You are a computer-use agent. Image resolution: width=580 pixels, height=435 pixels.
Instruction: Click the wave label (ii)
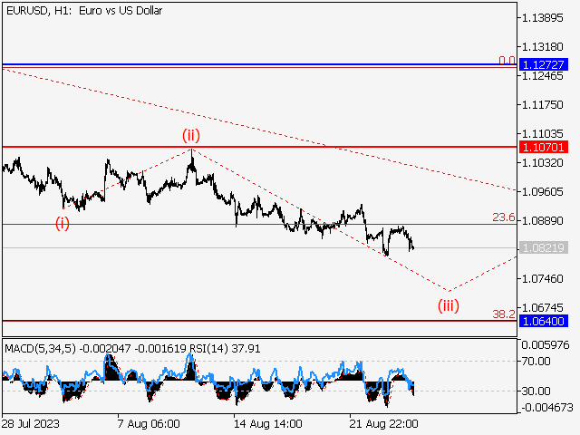[x=191, y=135]
